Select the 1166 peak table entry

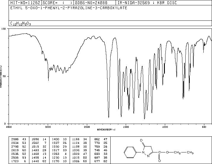pos(80,139)
